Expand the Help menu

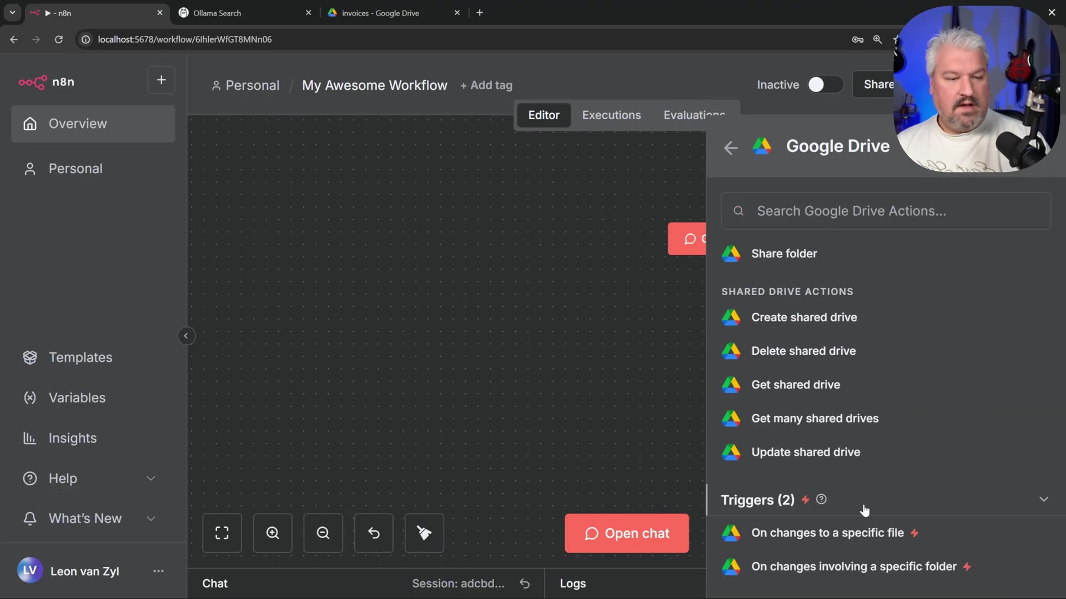[x=150, y=478]
